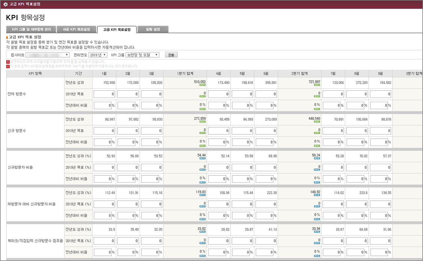Focus 북마크/직접입력 점유율 2019년 목표 2월 input
Viewport: 423px width, 261px height.
coord(128,241)
